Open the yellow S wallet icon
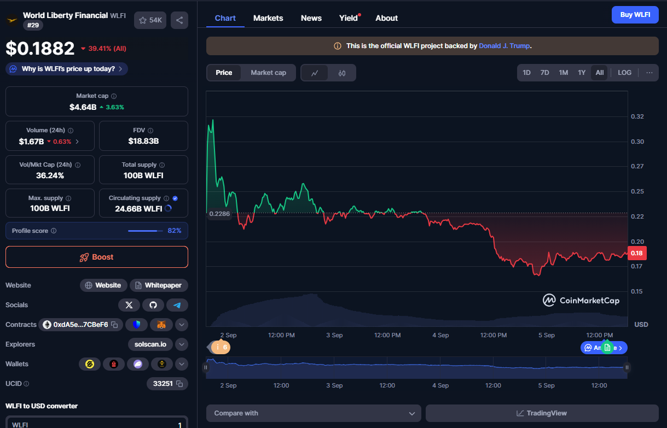The image size is (667, 428). pos(90,364)
